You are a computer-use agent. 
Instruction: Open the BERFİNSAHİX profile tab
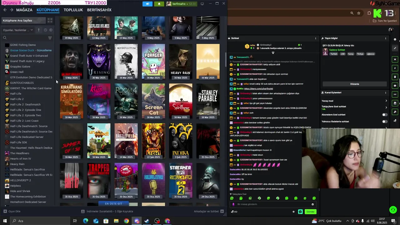point(99,10)
